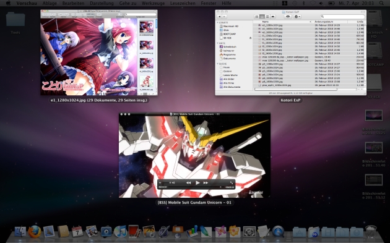Collapse the SUCHE sidebar section

pos(218,64)
